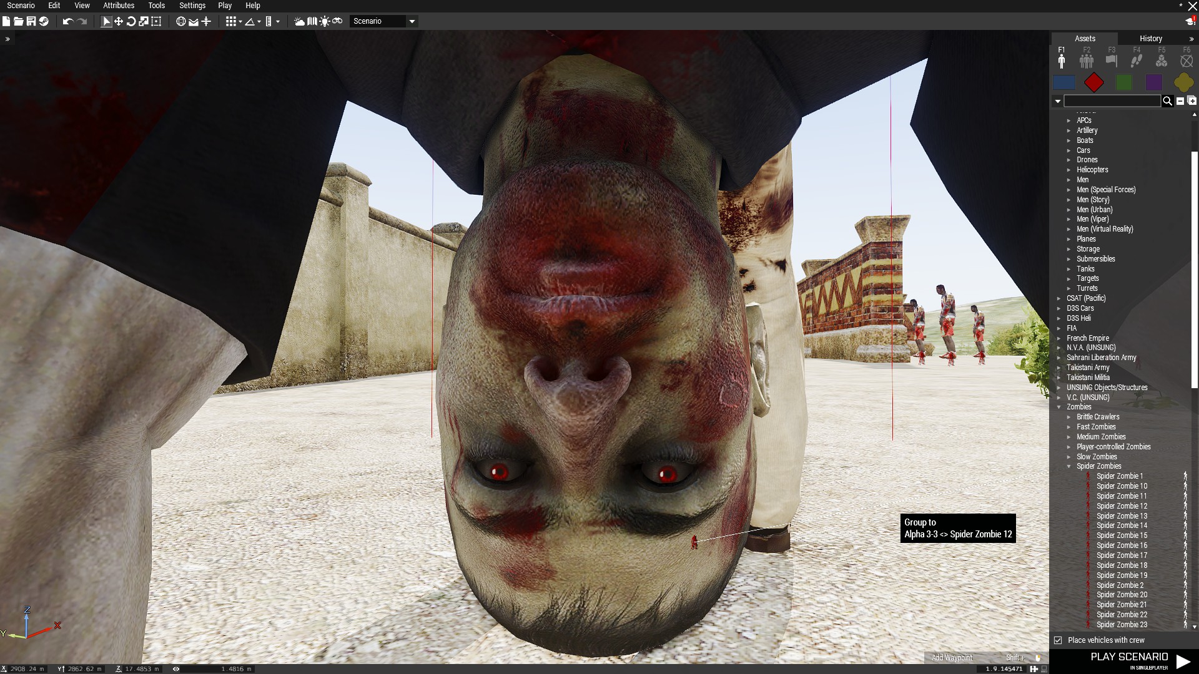Switch to Groups (F2) asset mode

1087,60
